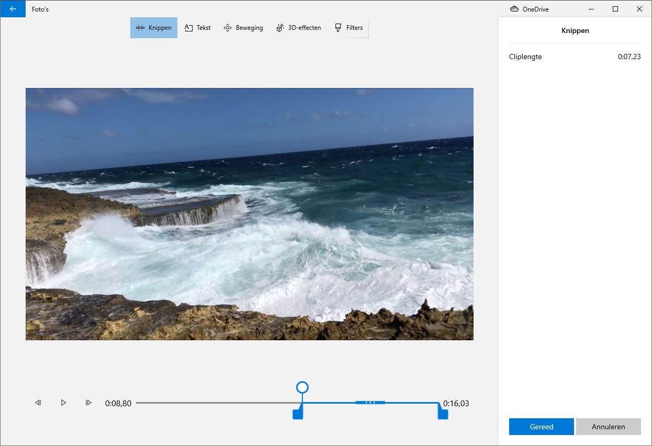This screenshot has width=652, height=446.
Task: Go back with the blue arrow button
Action: tap(13, 9)
